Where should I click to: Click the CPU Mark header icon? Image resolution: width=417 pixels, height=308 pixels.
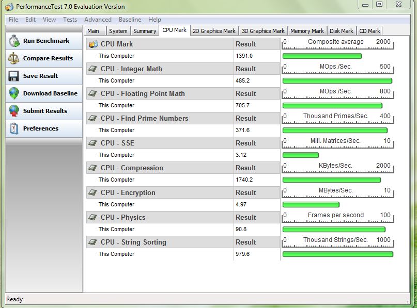94,44
